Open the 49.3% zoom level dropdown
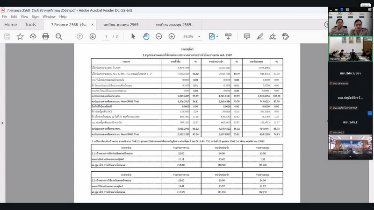The image size is (374, 210). pos(192,36)
